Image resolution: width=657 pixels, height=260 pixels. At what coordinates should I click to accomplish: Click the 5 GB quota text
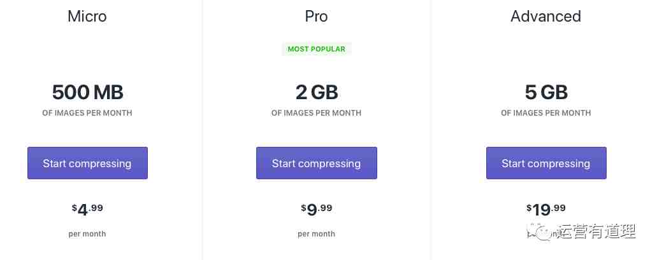[546, 92]
